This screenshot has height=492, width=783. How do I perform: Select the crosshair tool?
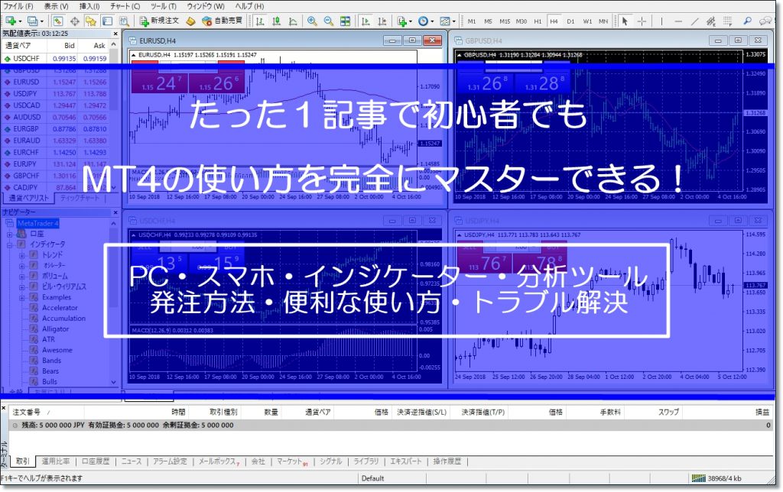click(642, 21)
